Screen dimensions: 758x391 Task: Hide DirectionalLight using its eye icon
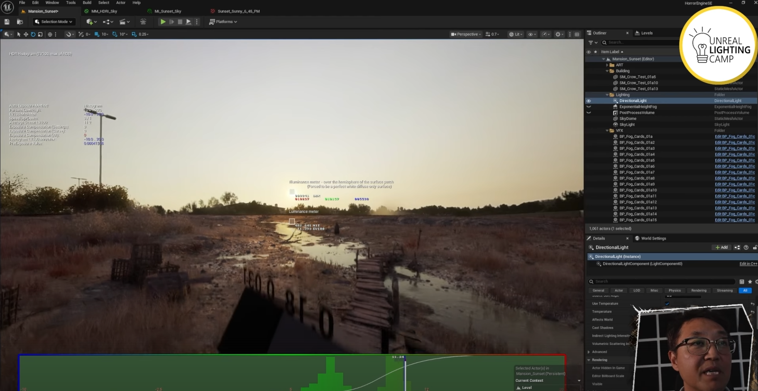[588, 101]
